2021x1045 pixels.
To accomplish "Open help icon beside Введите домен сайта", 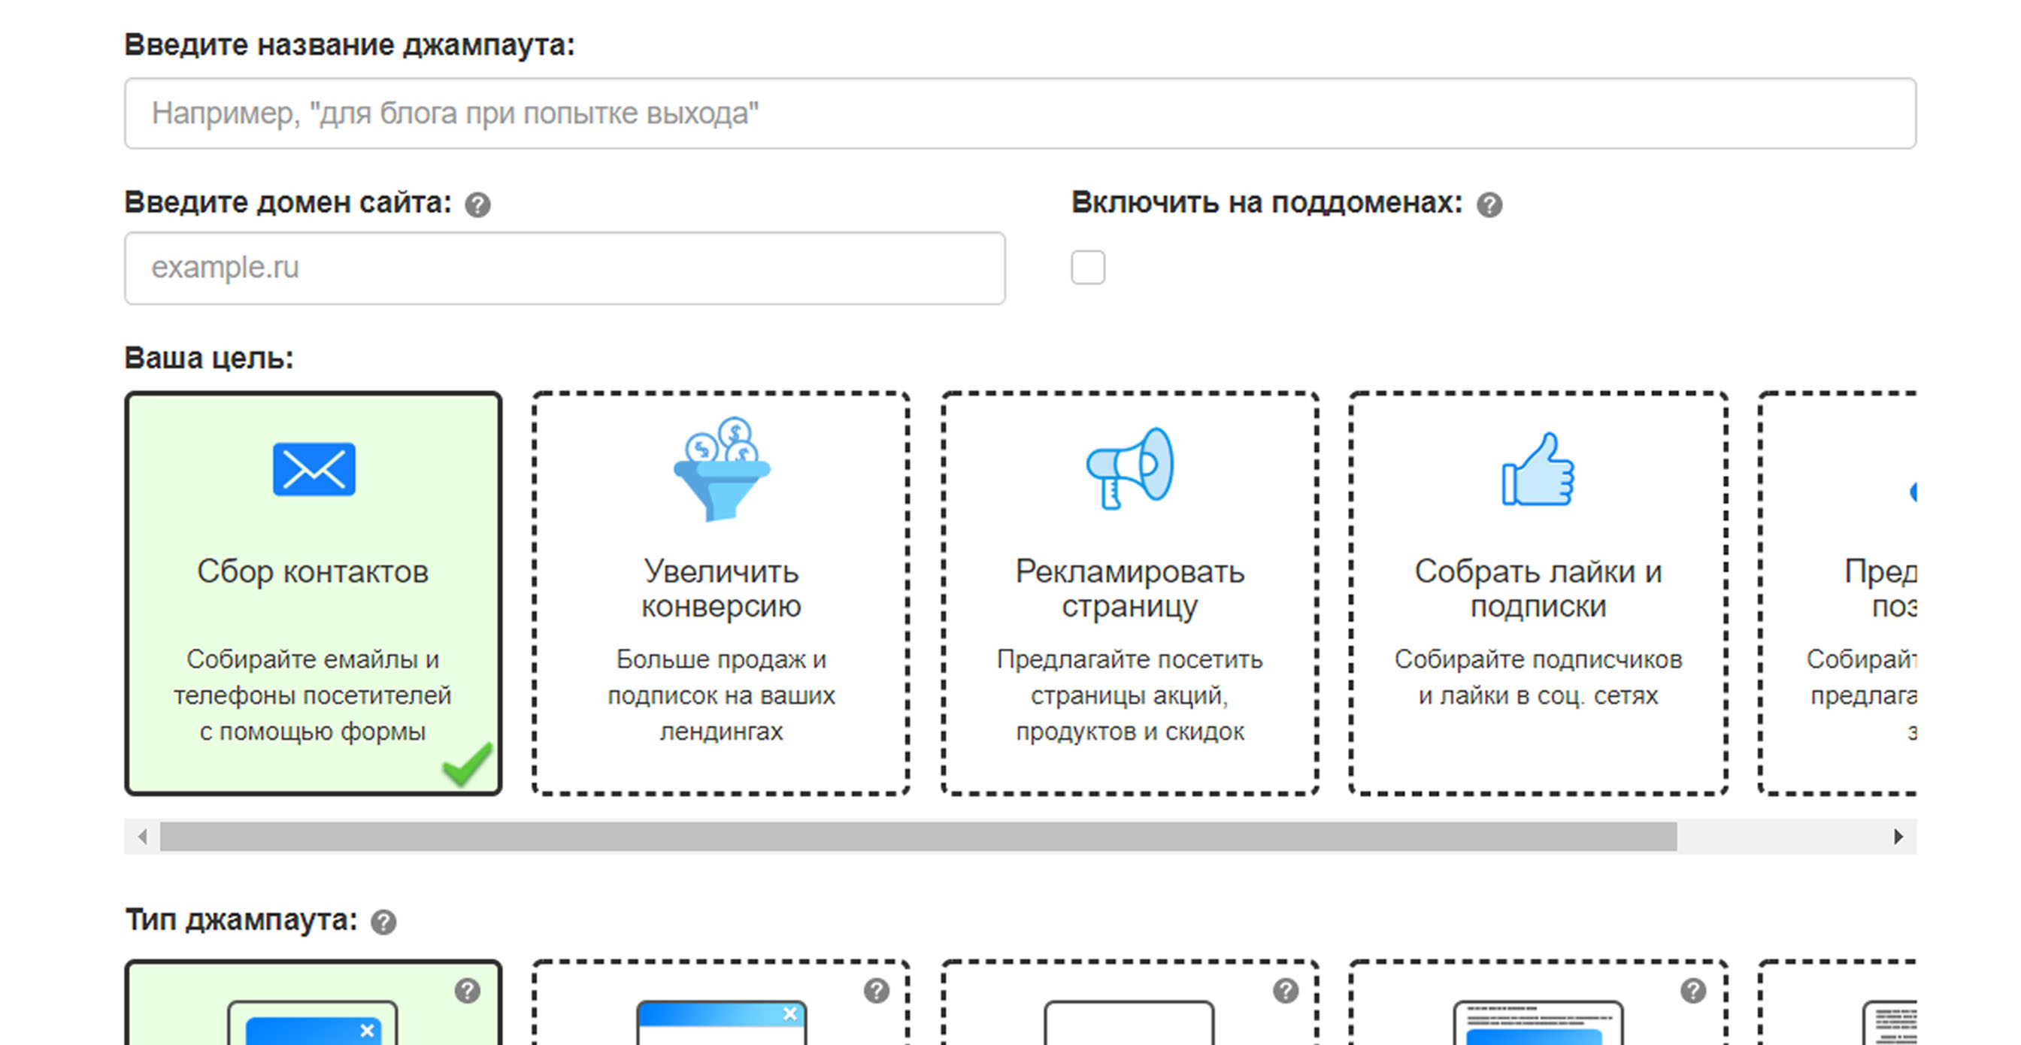I will 477,205.
